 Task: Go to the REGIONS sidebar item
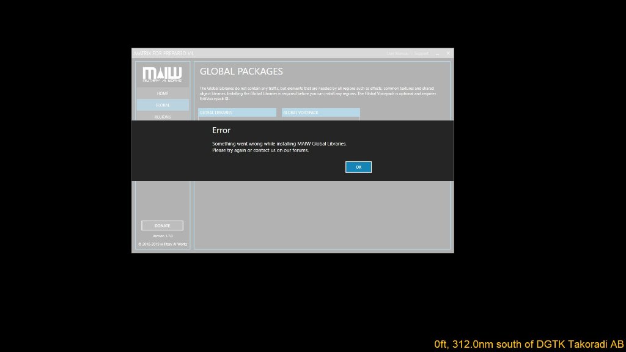pyautogui.click(x=163, y=117)
